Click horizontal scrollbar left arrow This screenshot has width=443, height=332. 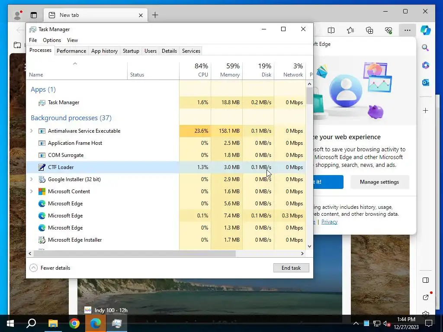point(30,253)
